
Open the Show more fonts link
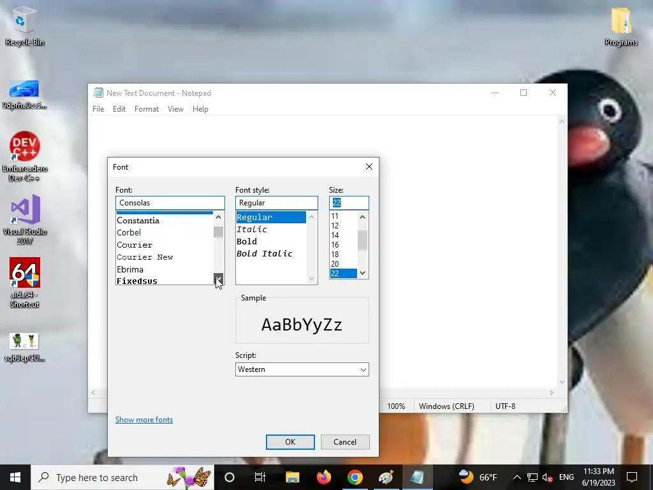tap(144, 420)
